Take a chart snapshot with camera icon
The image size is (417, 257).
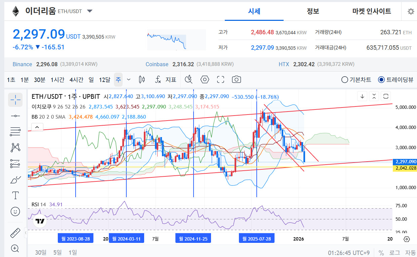click(x=237, y=80)
